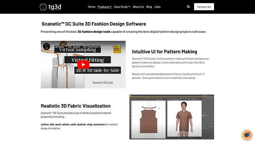Viewport: 255px width, 143px height.
Task: Play the Scanatic DC Suite YouTube video
Action: coord(83,64)
